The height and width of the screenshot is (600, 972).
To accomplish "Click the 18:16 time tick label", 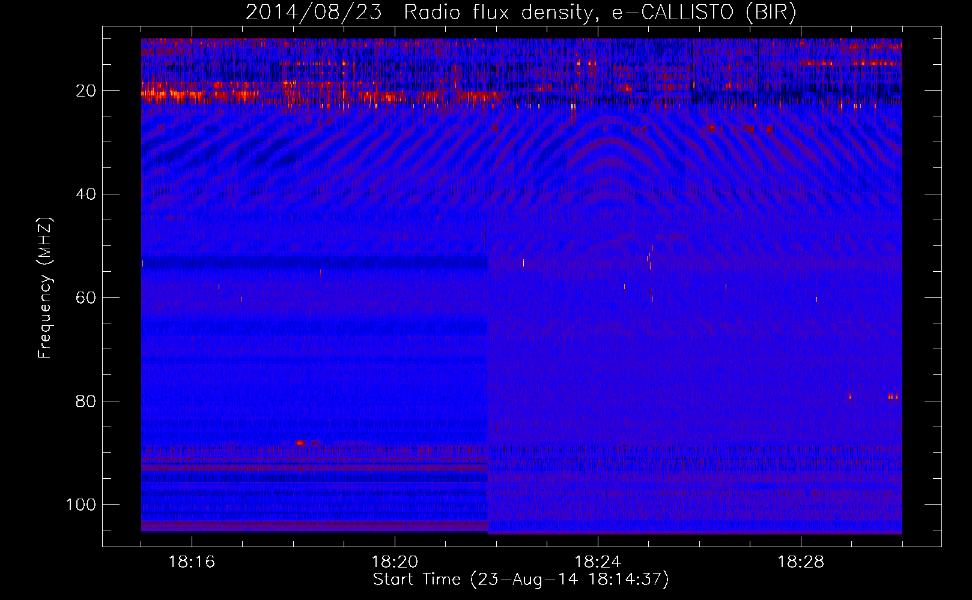I will coord(192,562).
